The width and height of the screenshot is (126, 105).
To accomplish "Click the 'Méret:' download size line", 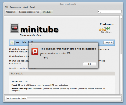I will 40,85.
